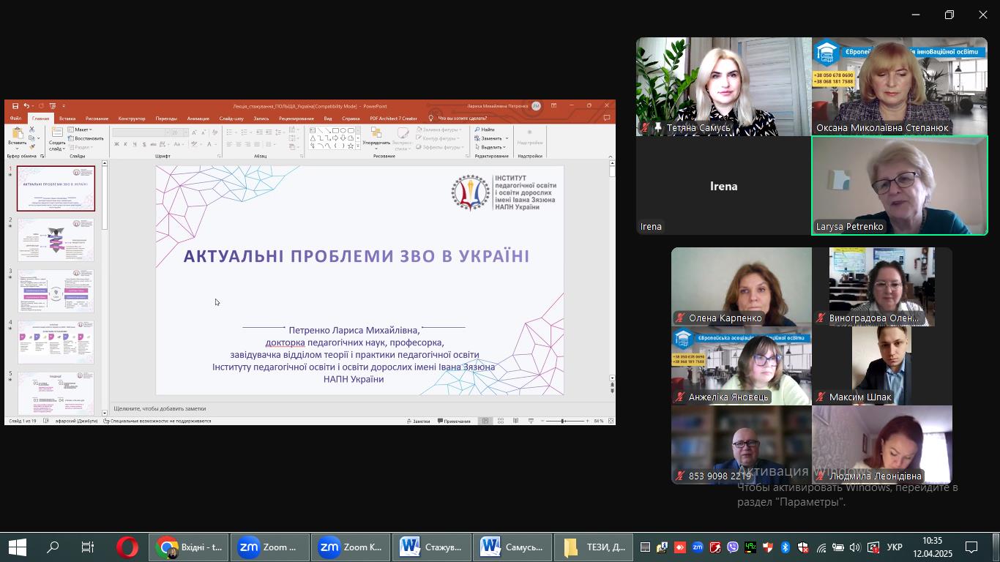Switch to slide sorter view

click(501, 421)
